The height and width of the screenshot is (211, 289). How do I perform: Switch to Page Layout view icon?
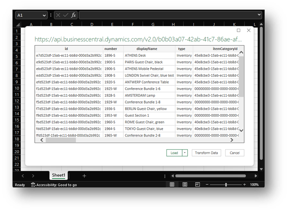(185, 184)
